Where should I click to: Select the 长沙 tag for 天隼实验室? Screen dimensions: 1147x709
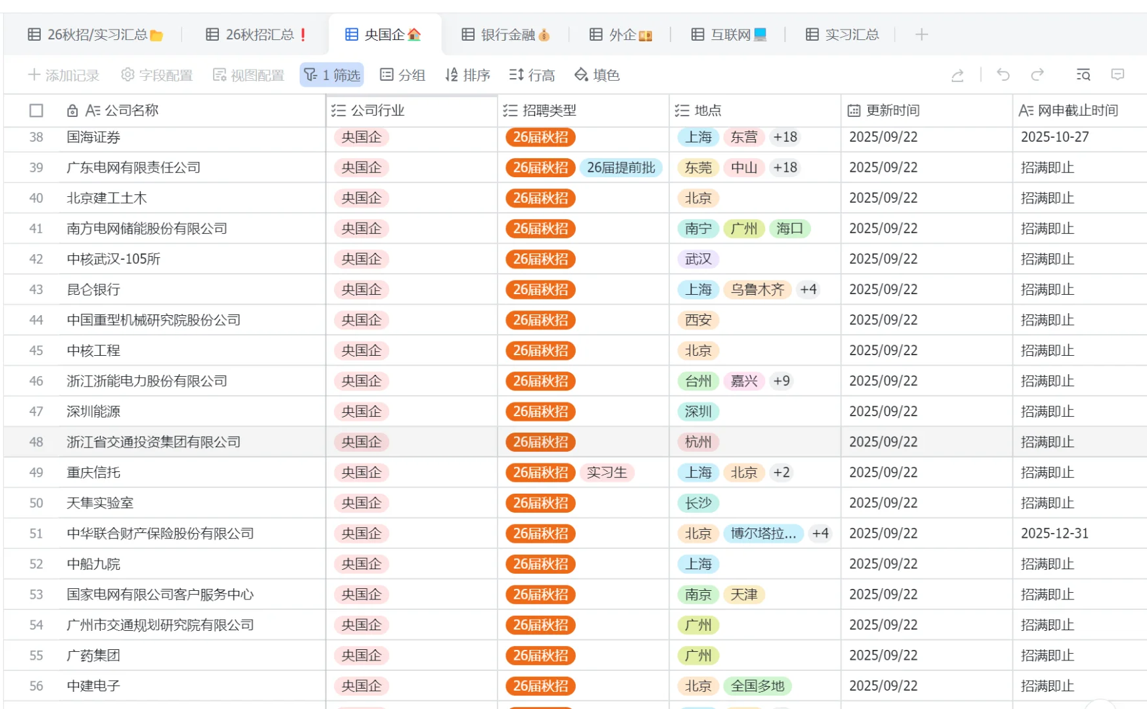click(x=698, y=504)
